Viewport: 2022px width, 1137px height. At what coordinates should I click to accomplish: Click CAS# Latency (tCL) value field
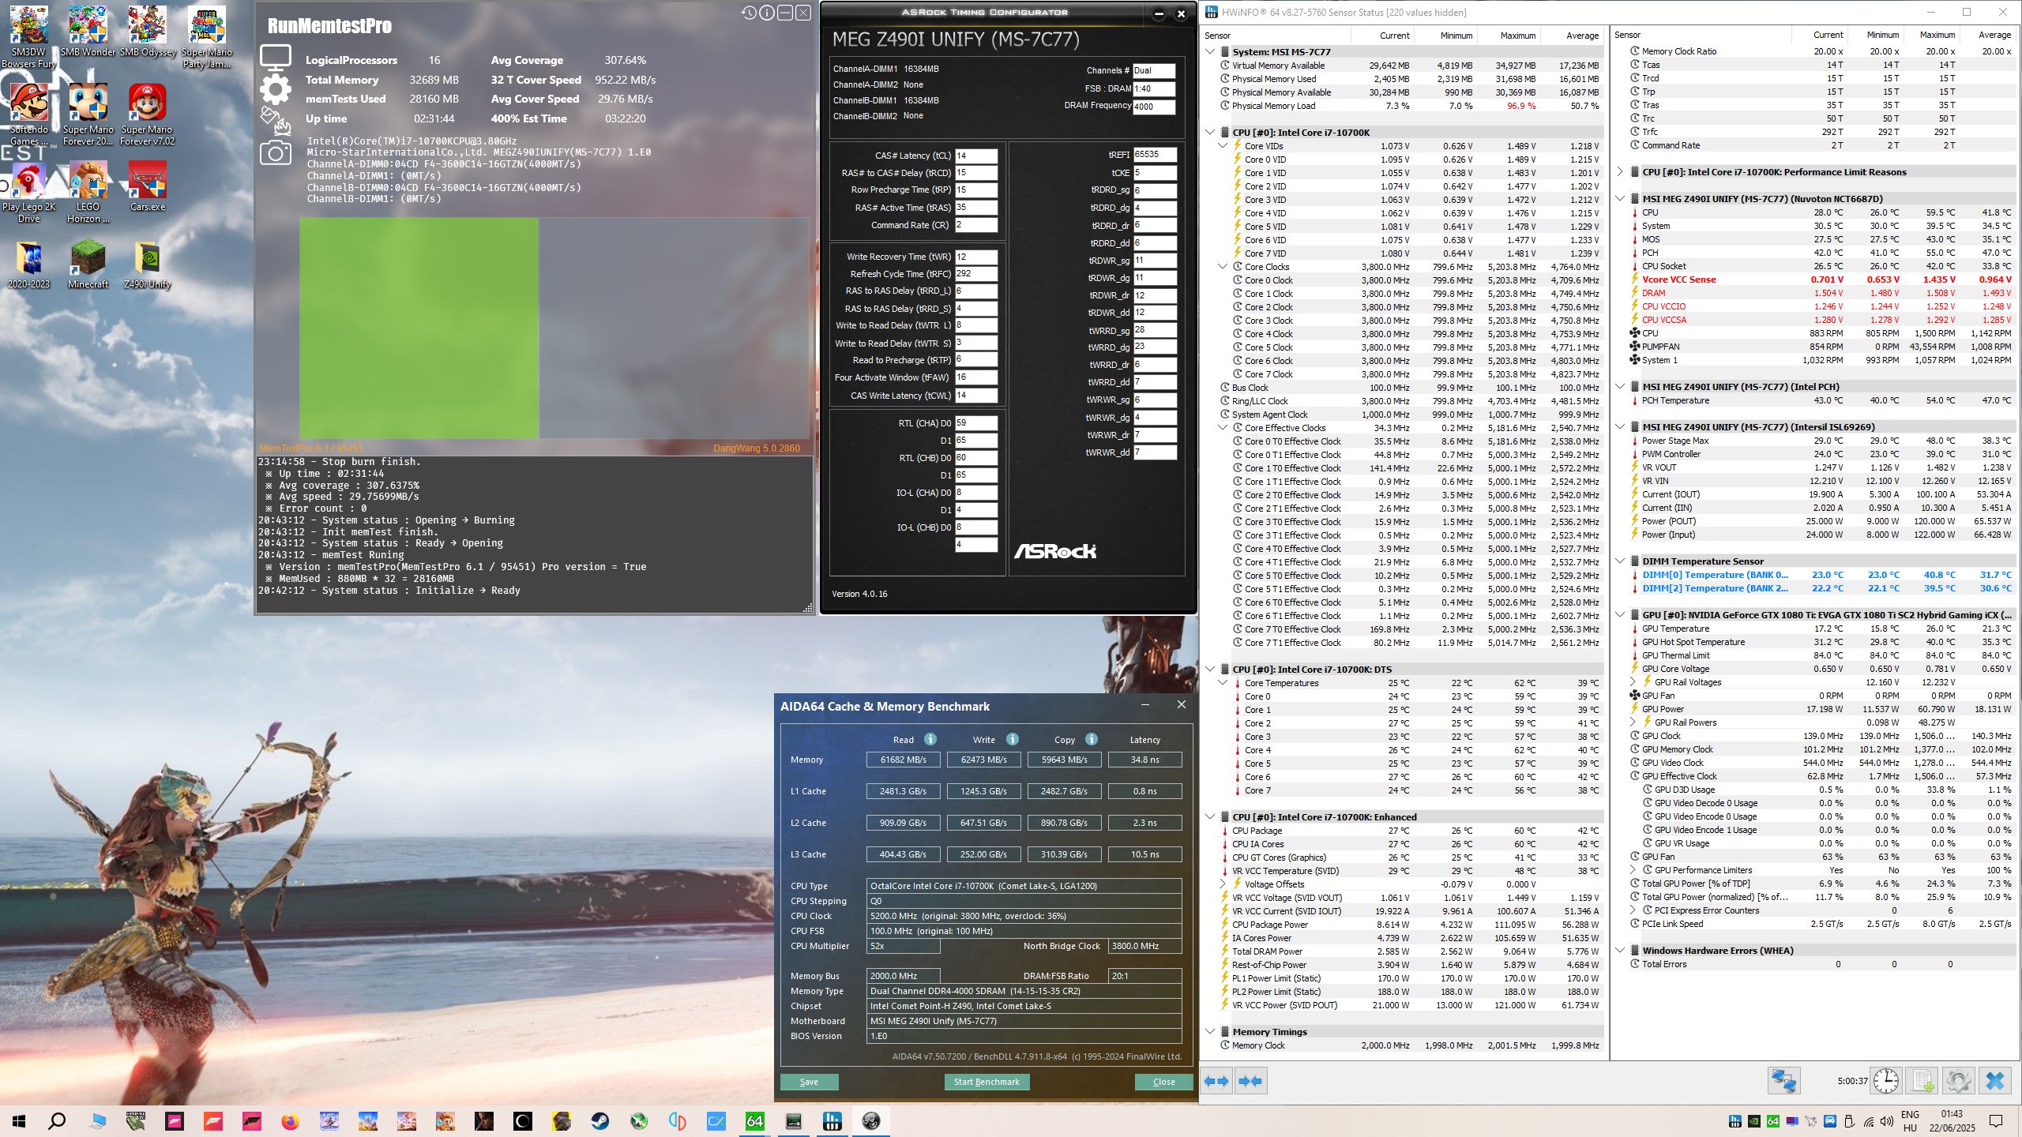click(x=976, y=156)
